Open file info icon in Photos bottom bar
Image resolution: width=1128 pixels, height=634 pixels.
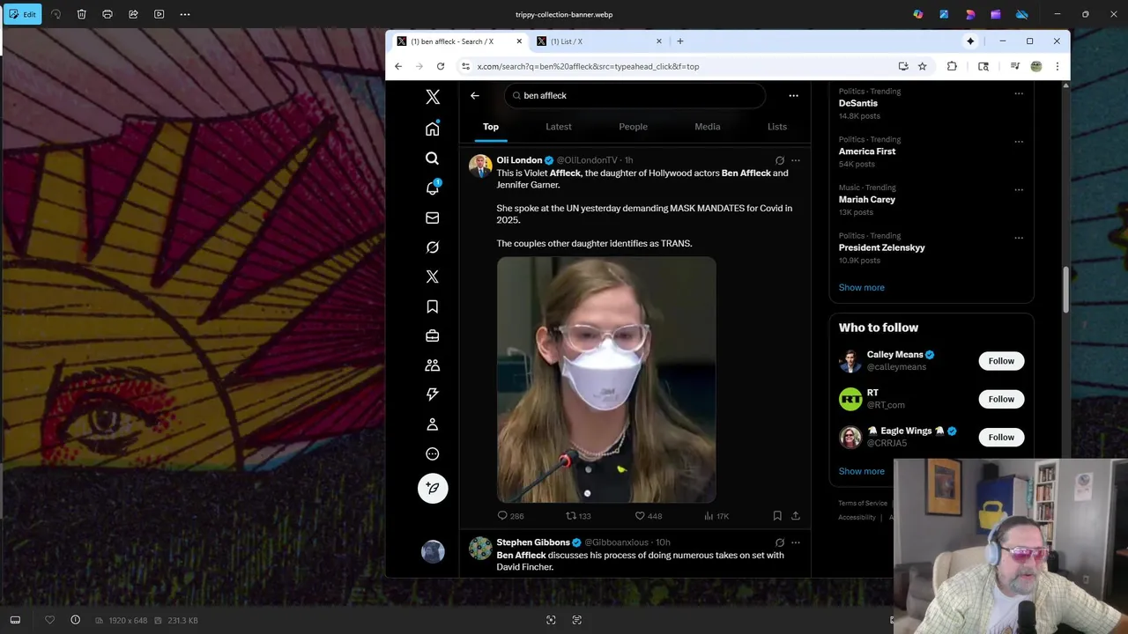75,620
